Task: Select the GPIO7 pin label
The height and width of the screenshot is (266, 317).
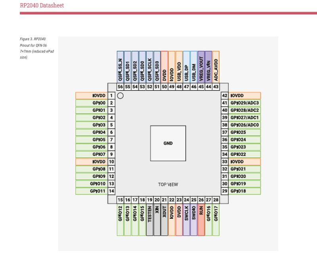Action: tap(92, 154)
